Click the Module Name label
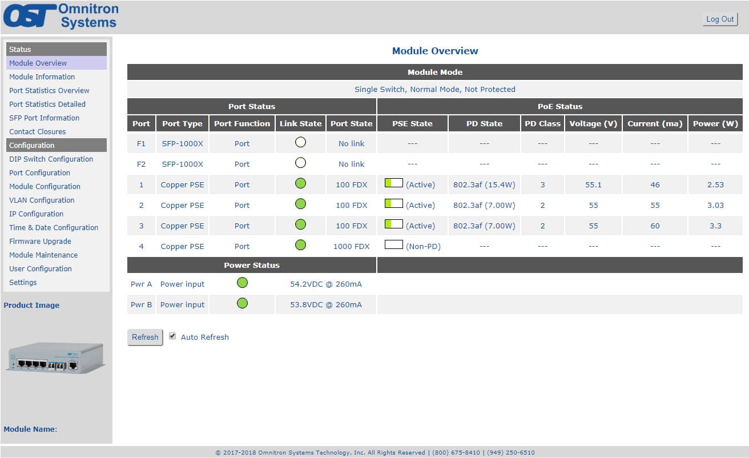The width and height of the screenshot is (749, 458). tap(30, 429)
